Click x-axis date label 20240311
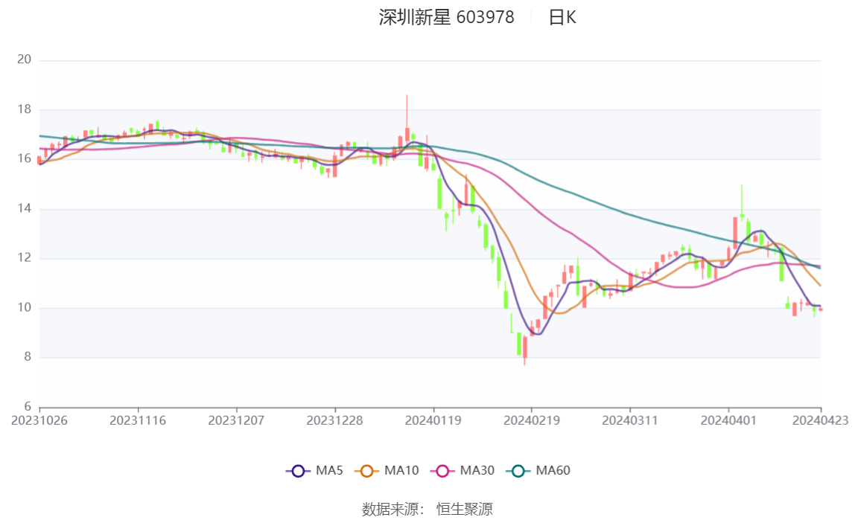 630,421
